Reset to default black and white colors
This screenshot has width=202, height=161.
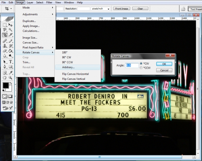[3, 90]
